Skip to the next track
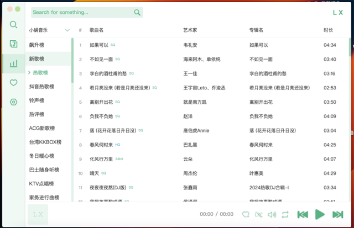354x228 pixels. click(x=337, y=214)
